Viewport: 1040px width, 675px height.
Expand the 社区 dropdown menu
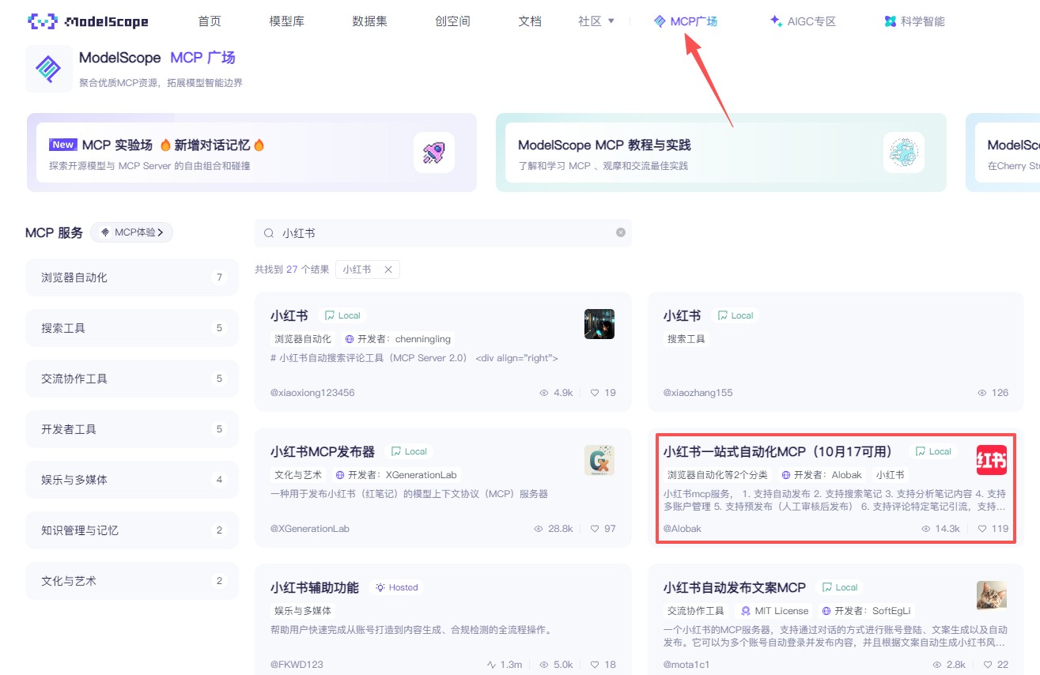pyautogui.click(x=596, y=21)
